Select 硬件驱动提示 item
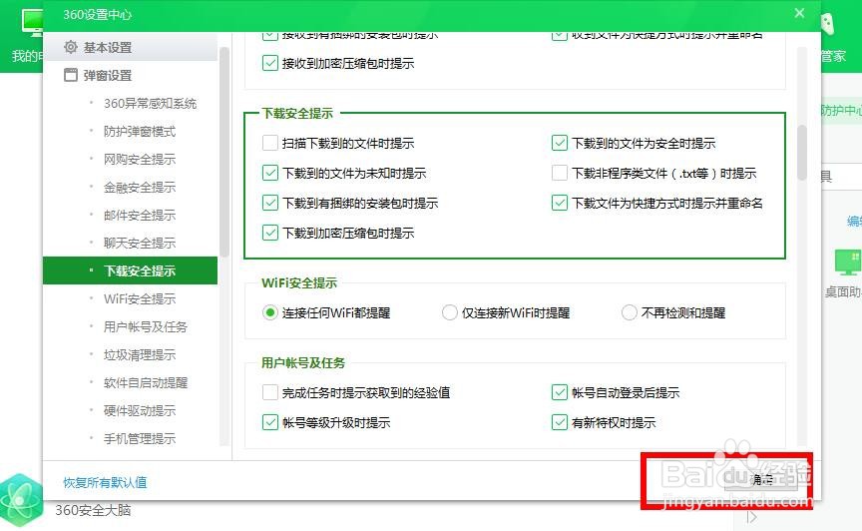 [140, 411]
